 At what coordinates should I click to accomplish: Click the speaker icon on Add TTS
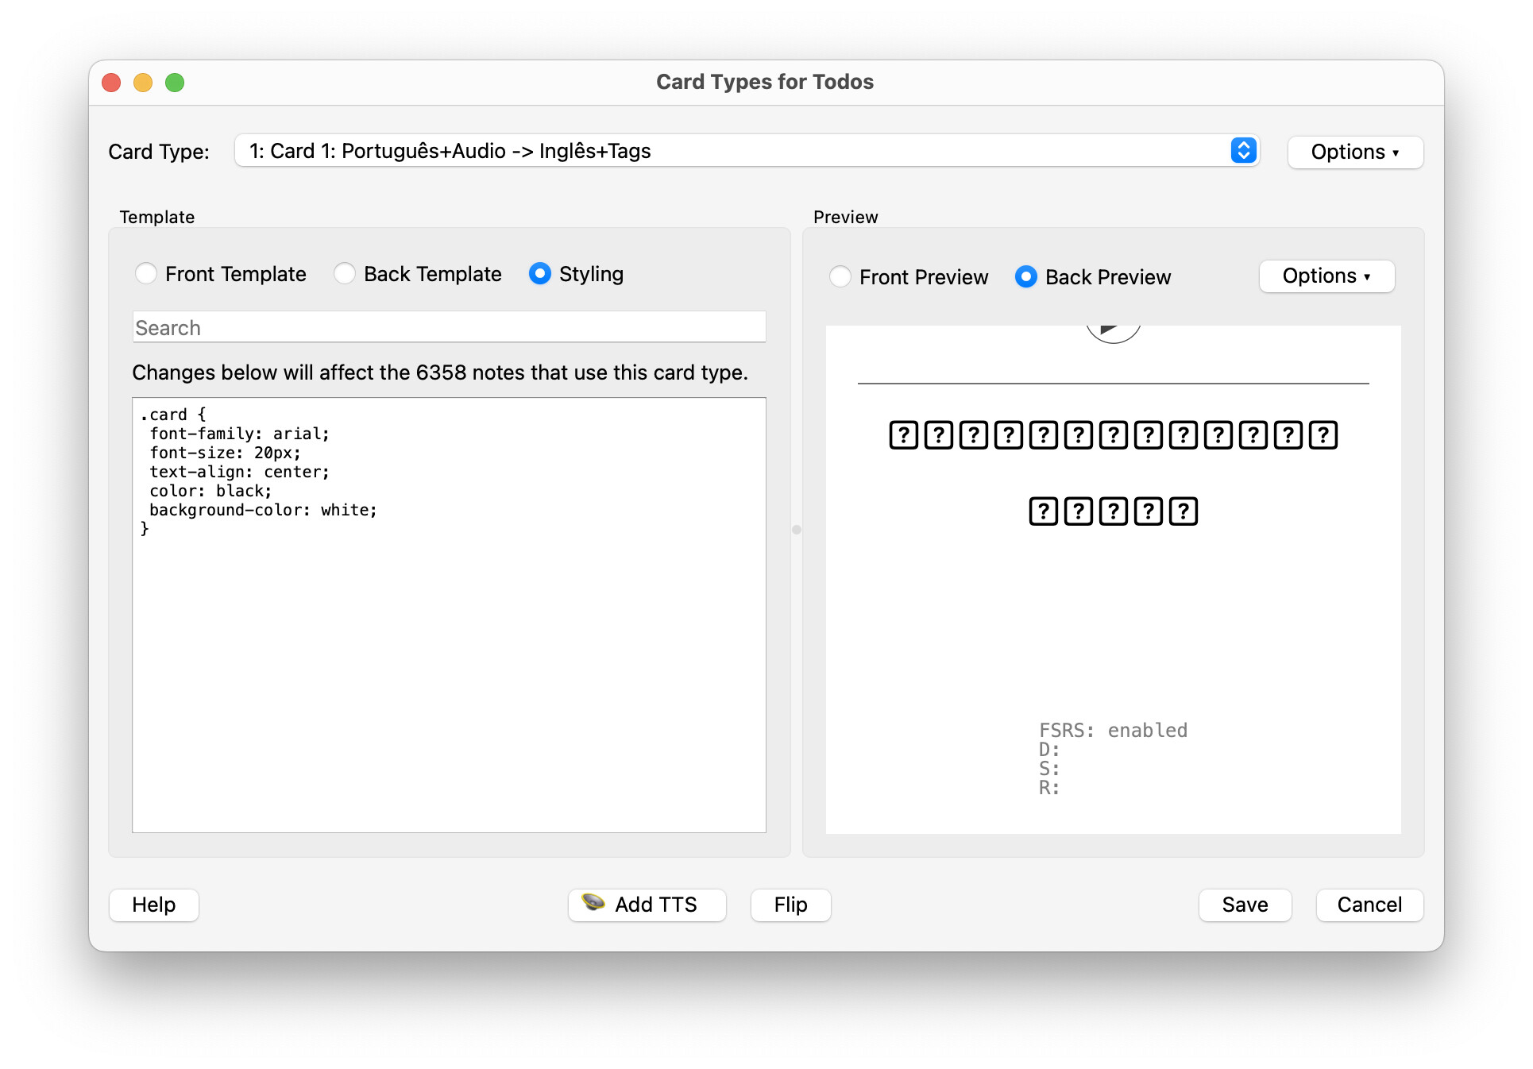coord(593,903)
